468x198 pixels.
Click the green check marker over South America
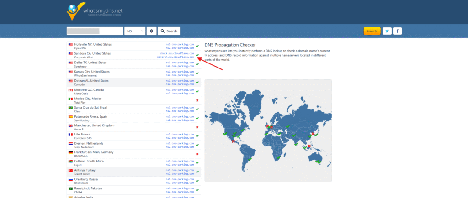pos(250,159)
